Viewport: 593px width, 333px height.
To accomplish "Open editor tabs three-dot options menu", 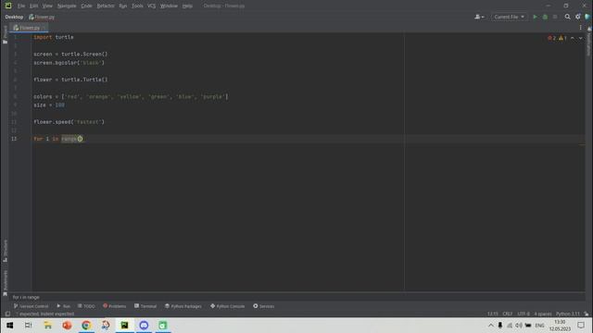I will [581, 28].
